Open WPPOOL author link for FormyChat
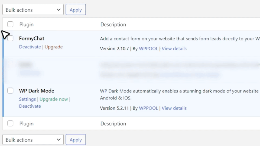 point(148,48)
